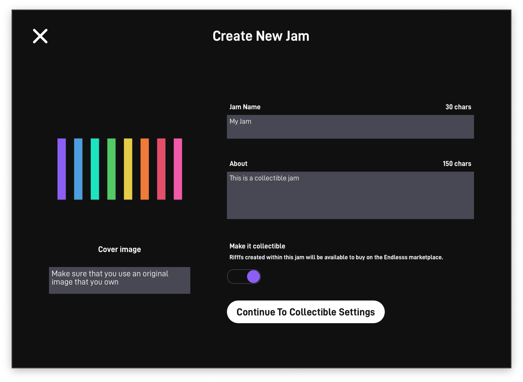Click the 150 chars counter

coord(457,164)
